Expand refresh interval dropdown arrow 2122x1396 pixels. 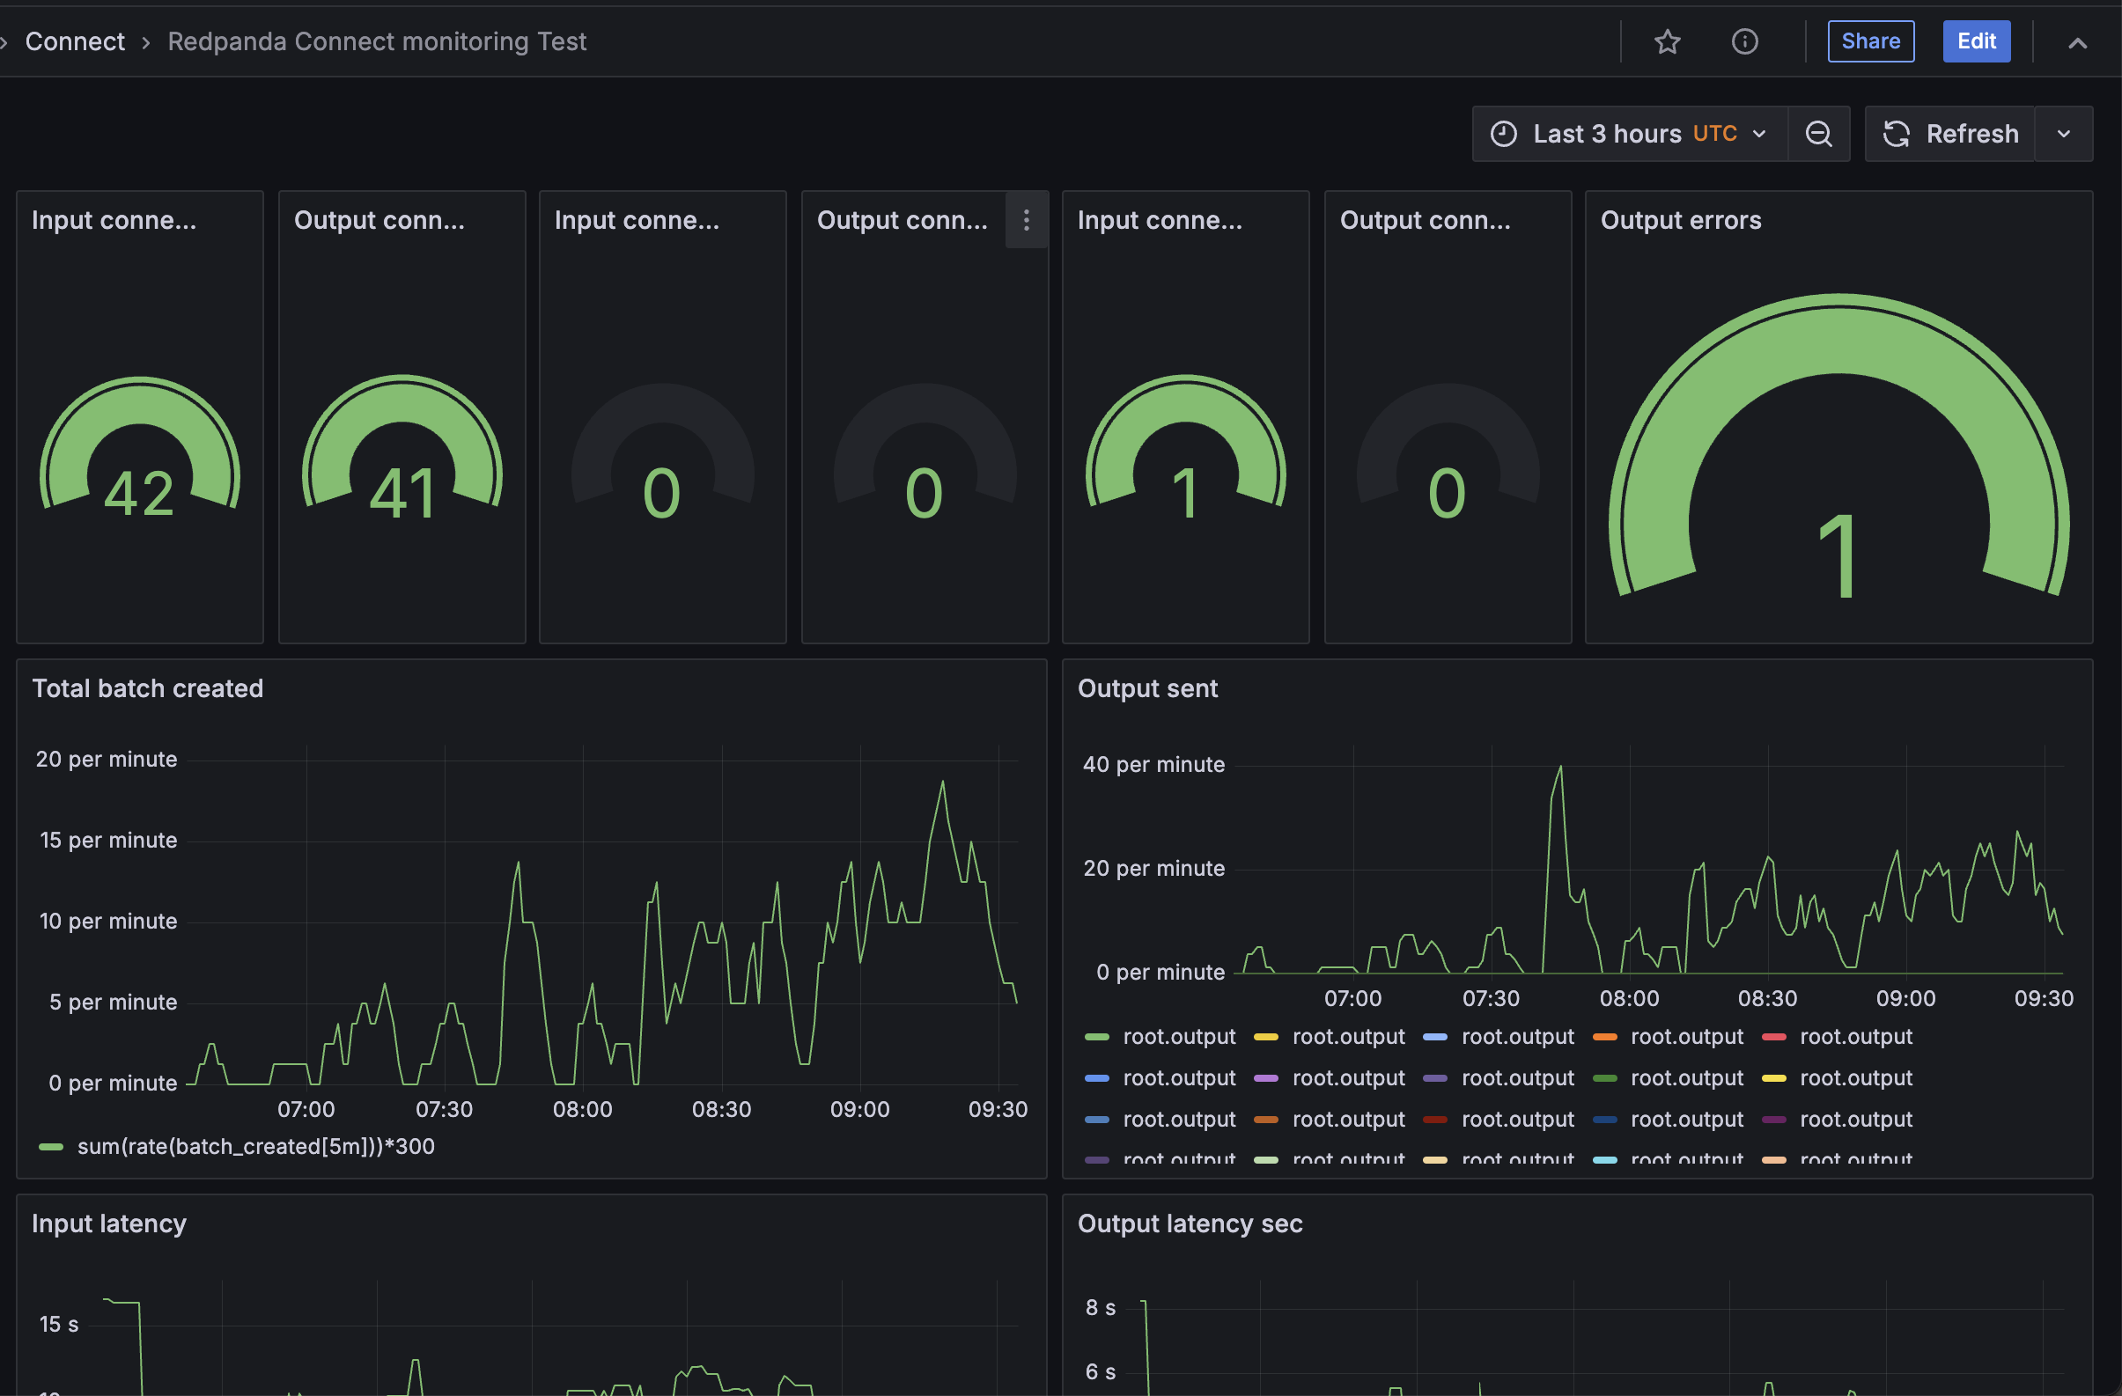(x=2063, y=134)
